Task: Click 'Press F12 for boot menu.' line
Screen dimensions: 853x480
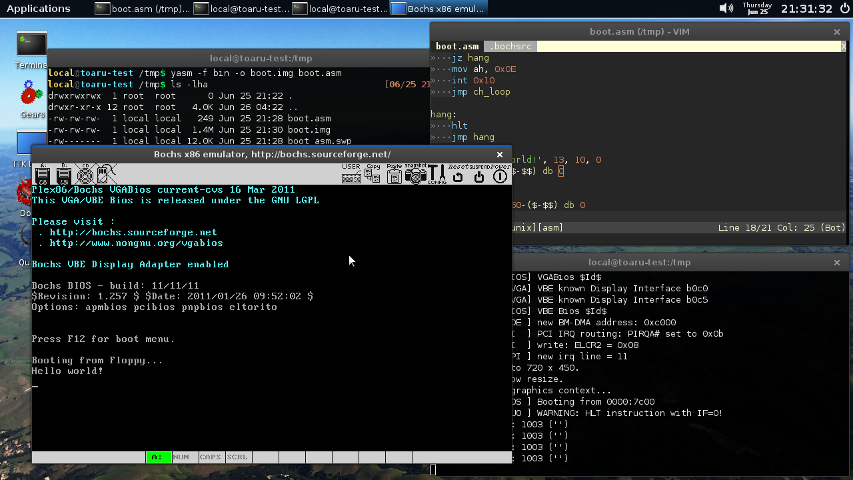Action: click(x=103, y=339)
